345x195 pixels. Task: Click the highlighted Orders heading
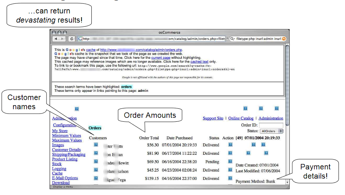[95, 128]
